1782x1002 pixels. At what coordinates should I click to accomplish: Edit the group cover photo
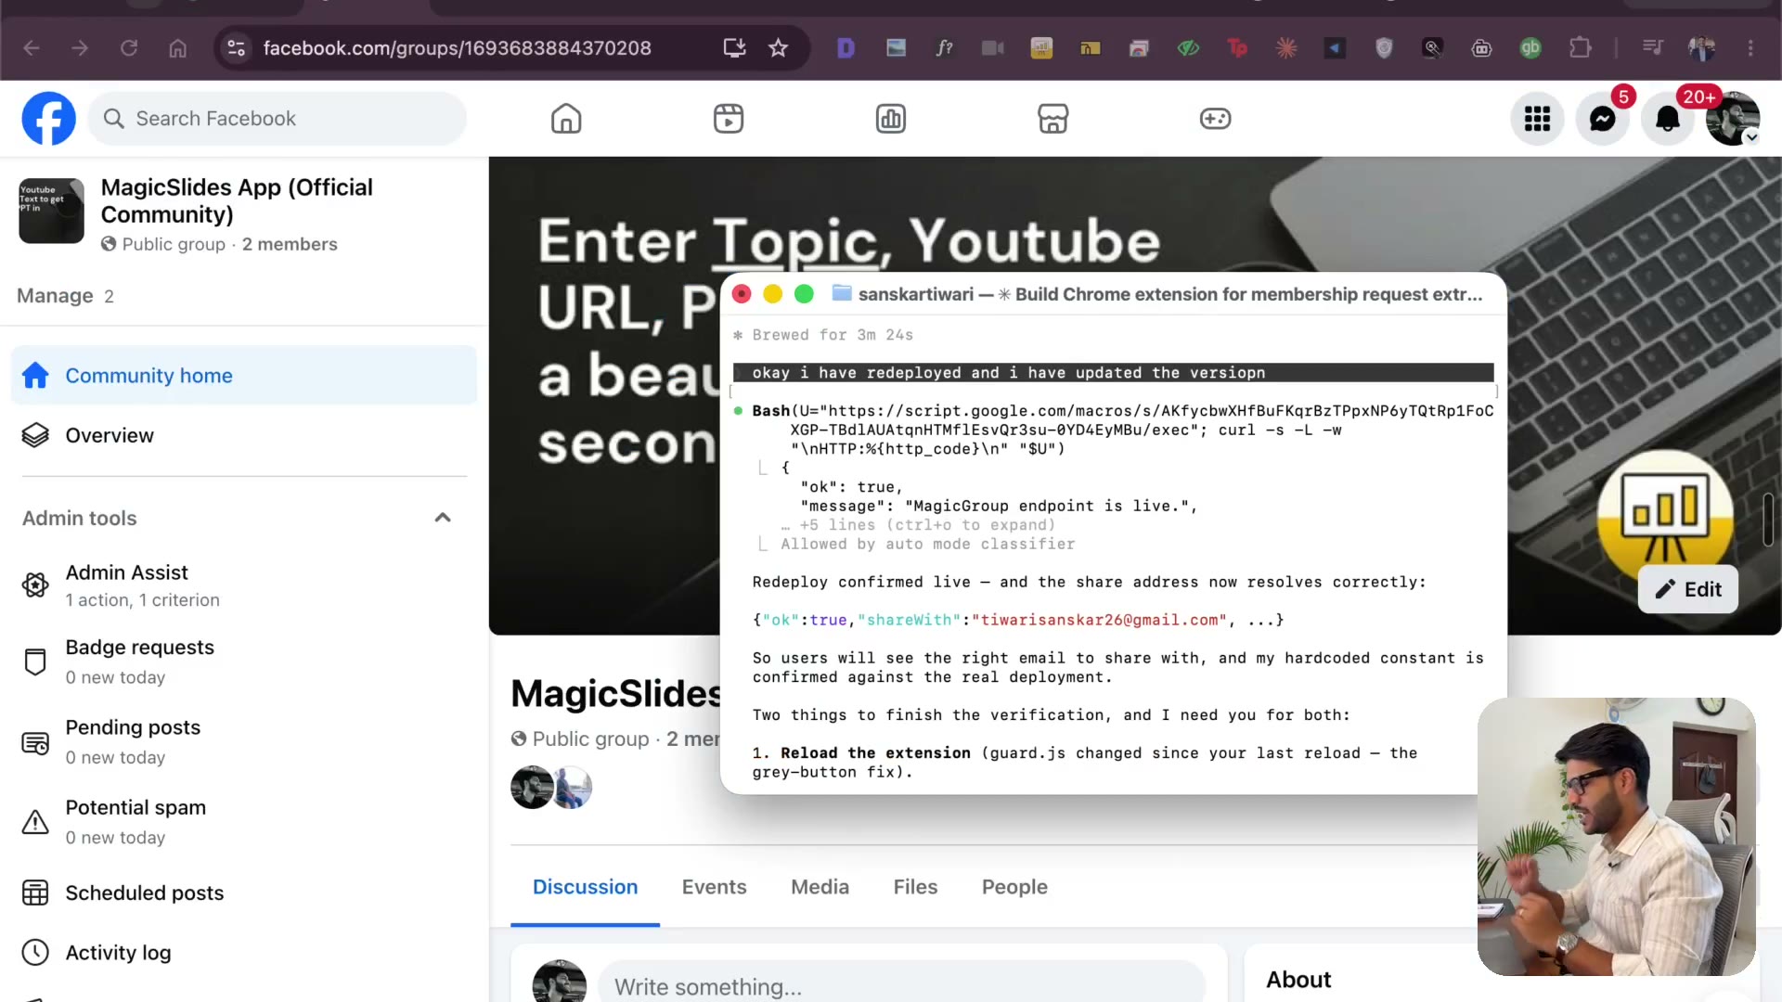pyautogui.click(x=1687, y=589)
